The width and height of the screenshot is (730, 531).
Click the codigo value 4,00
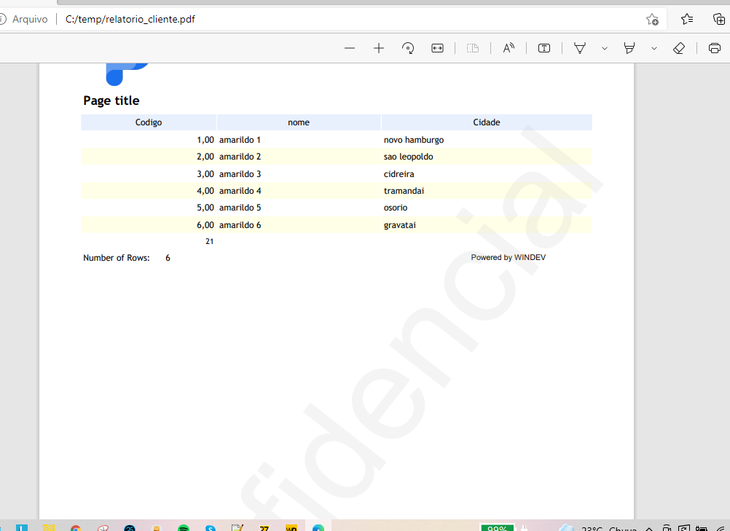[x=205, y=191]
